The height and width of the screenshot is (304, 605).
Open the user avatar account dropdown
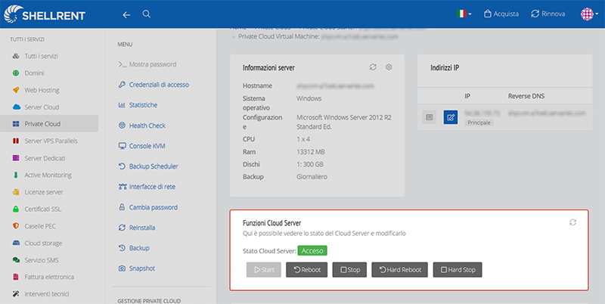coord(590,14)
